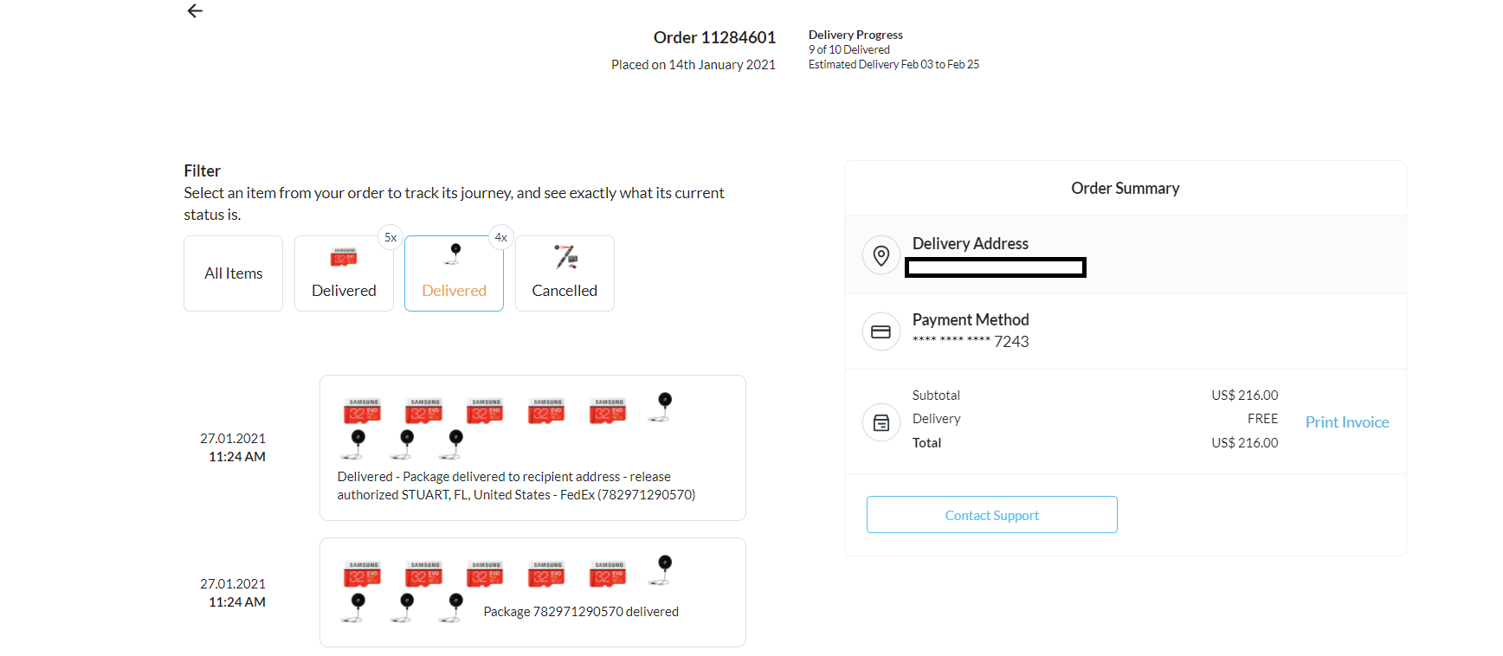
Task: Click the tools icon in the Cancelled filter
Action: click(565, 256)
